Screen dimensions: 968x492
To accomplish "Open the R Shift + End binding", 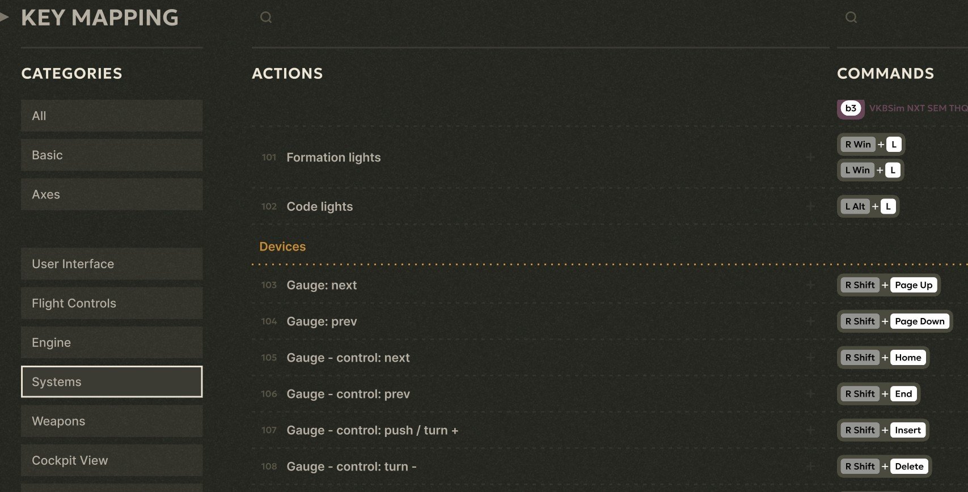I will click(x=878, y=394).
